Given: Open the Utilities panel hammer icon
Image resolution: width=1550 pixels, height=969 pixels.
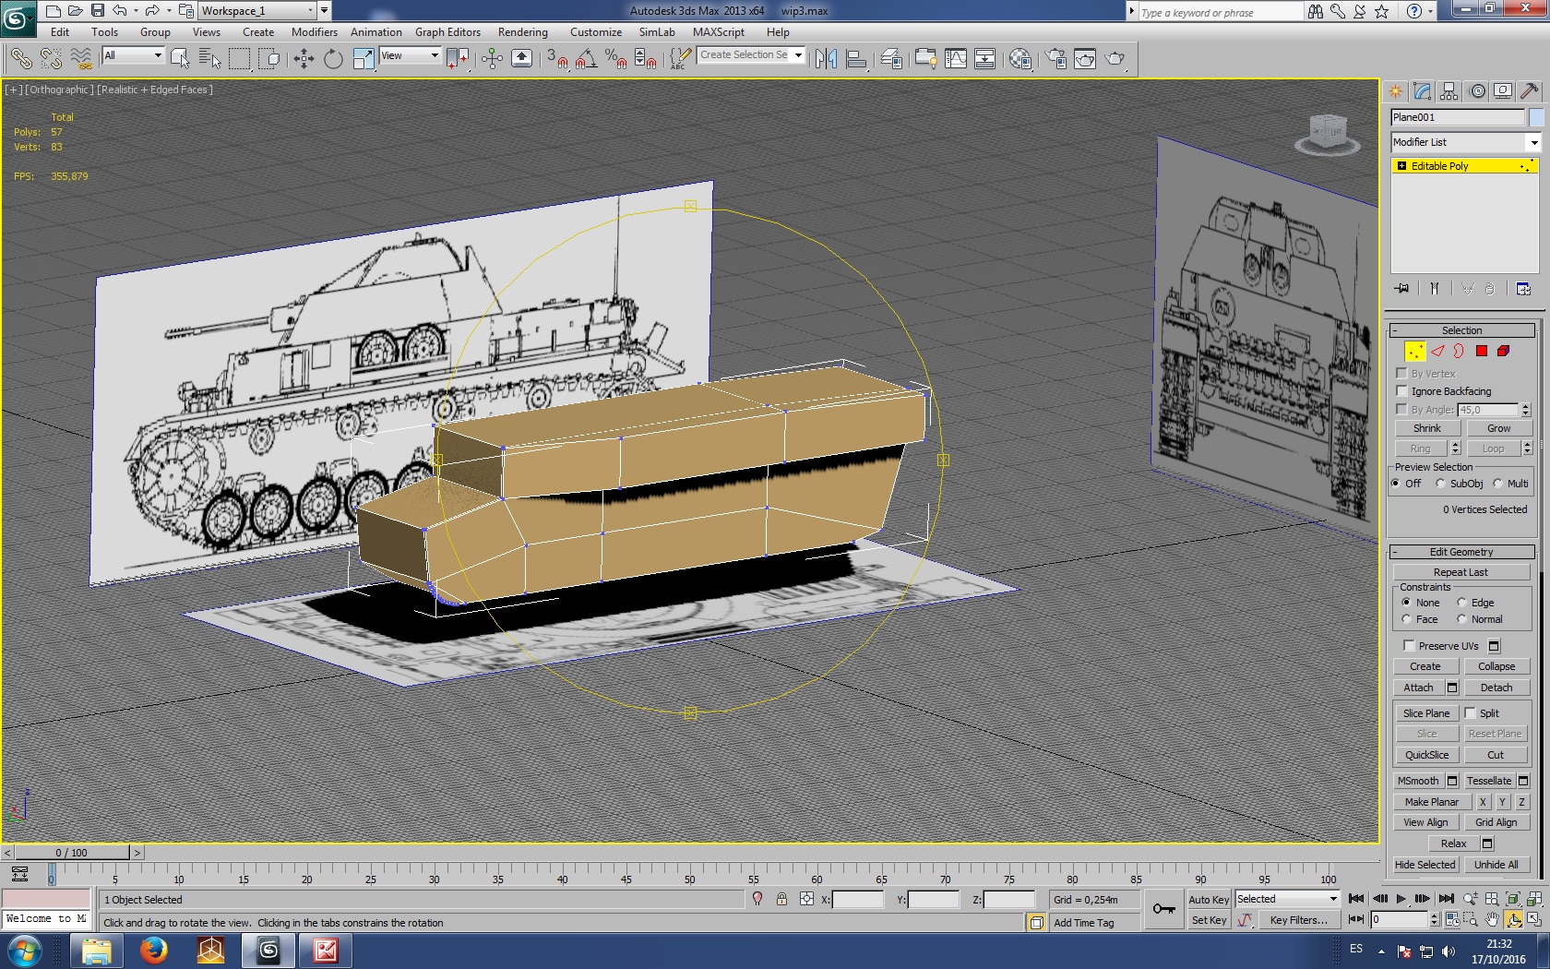Looking at the screenshot, I should click(x=1529, y=91).
